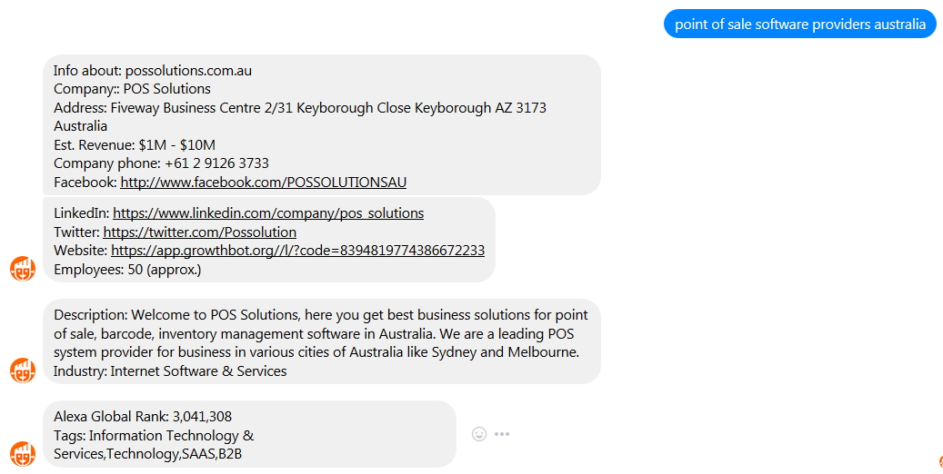
Task: Open the three-dot more options menu
Action: pyautogui.click(x=502, y=434)
